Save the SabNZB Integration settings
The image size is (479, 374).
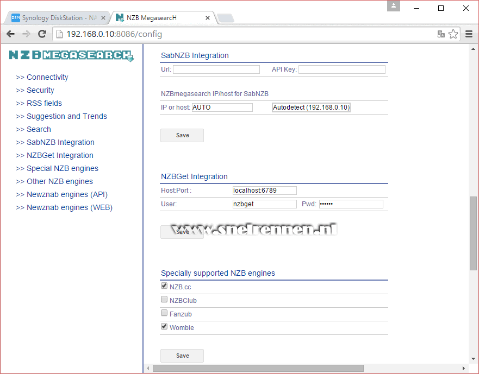pyautogui.click(x=182, y=136)
